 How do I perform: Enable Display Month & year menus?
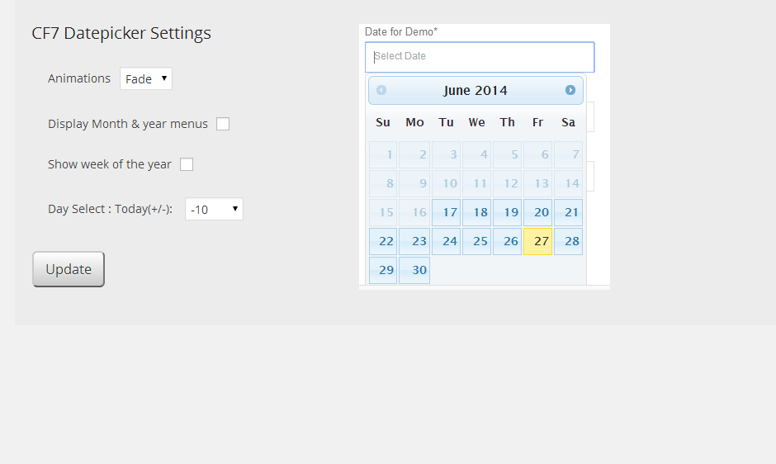223,124
